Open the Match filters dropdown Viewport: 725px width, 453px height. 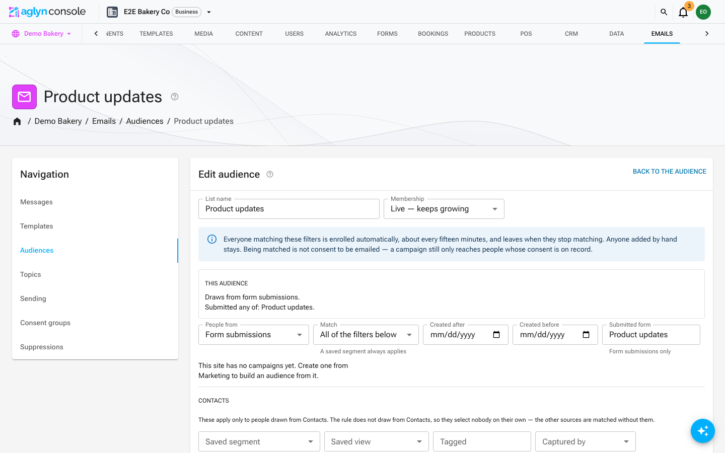click(366, 335)
